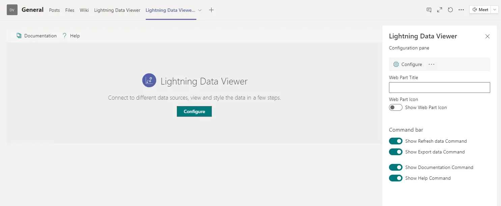Screen dimensions: 501x206
Task: Open the Wiki tab
Action: 84,10
